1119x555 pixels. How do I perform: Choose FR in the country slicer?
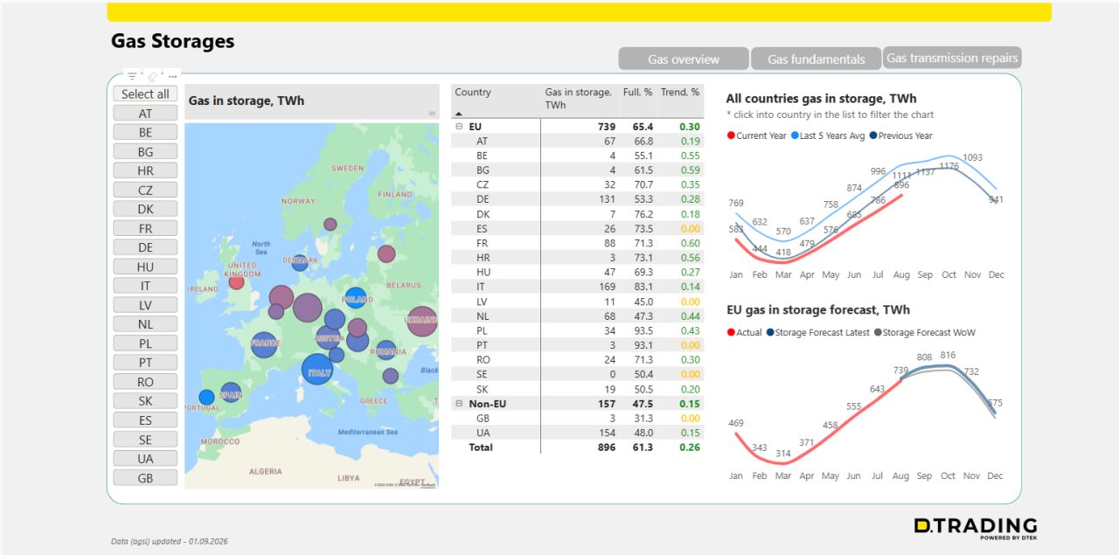[145, 228]
